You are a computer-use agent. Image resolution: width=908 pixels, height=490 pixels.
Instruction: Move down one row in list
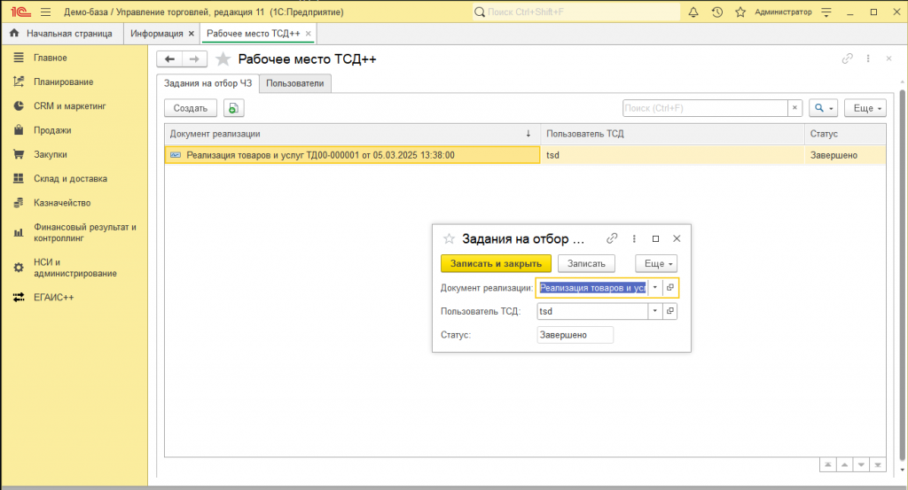tap(861, 464)
